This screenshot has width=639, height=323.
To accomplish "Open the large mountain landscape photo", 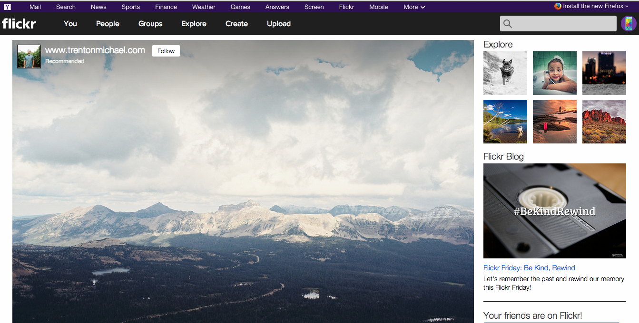I will (243, 181).
